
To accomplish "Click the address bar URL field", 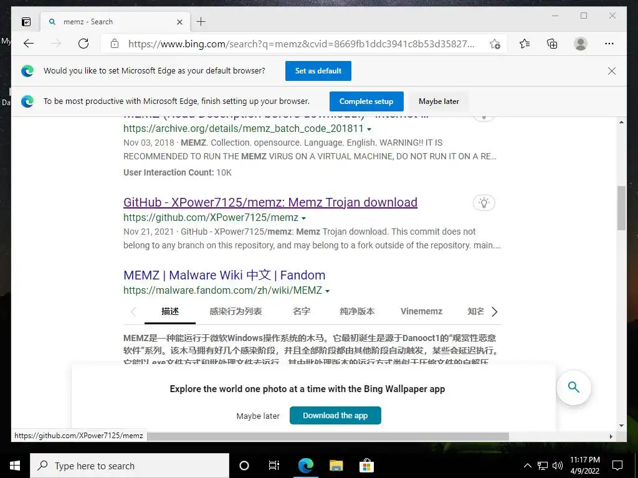I will [302, 44].
